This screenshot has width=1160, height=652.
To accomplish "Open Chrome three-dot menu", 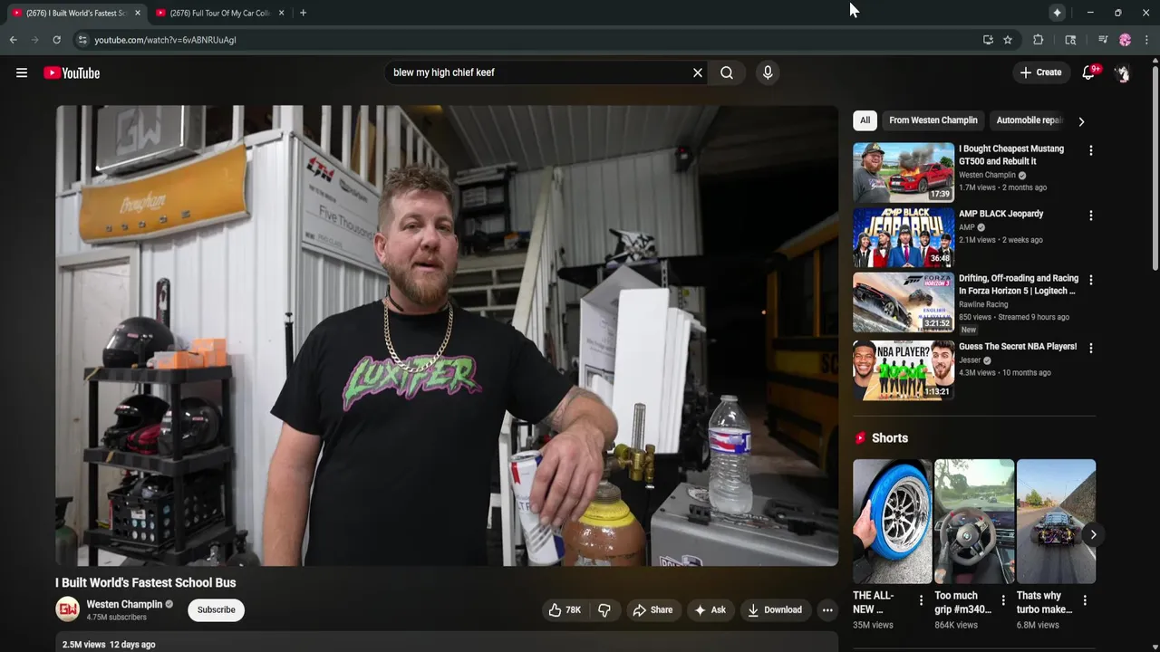I will click(x=1146, y=40).
